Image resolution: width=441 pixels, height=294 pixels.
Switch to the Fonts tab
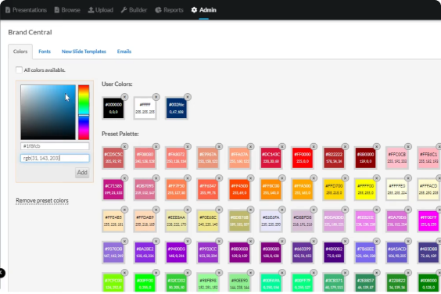(45, 52)
